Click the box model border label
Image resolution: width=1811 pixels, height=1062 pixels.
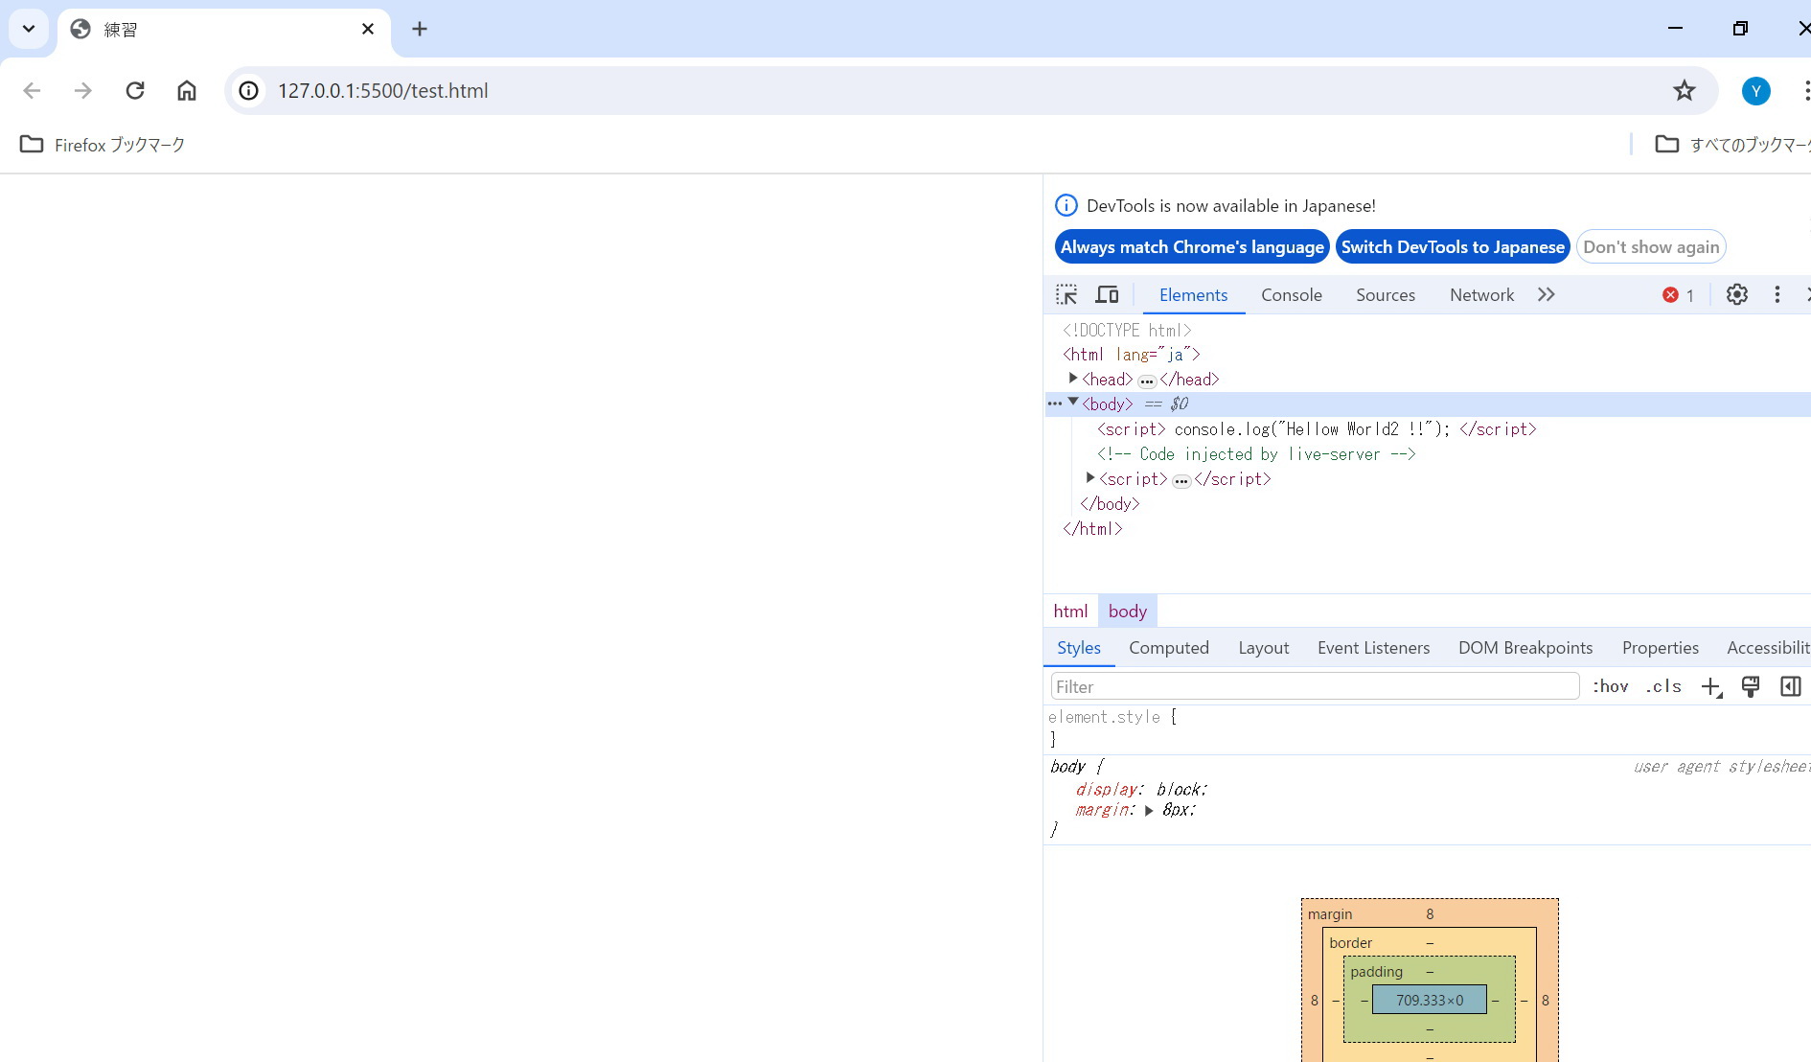click(1350, 943)
